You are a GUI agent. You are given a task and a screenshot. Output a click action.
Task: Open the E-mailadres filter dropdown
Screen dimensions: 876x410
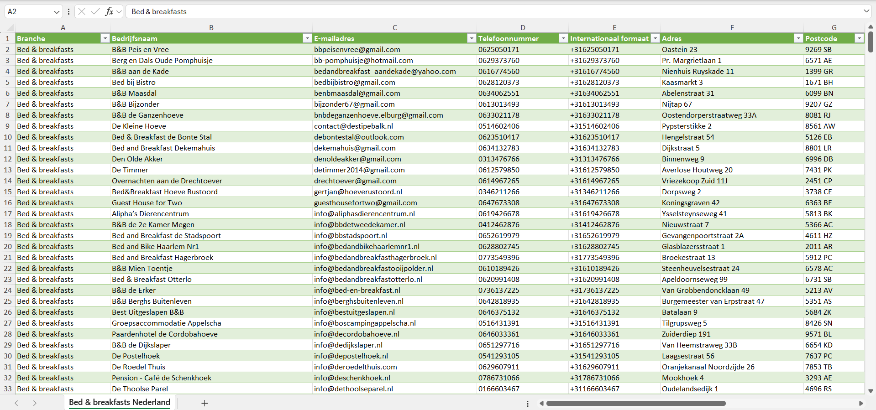click(471, 38)
